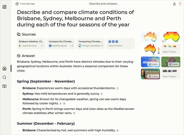The height and width of the screenshot is (135, 184).
Task: Click the new thread compose icon
Action: coord(4,7)
